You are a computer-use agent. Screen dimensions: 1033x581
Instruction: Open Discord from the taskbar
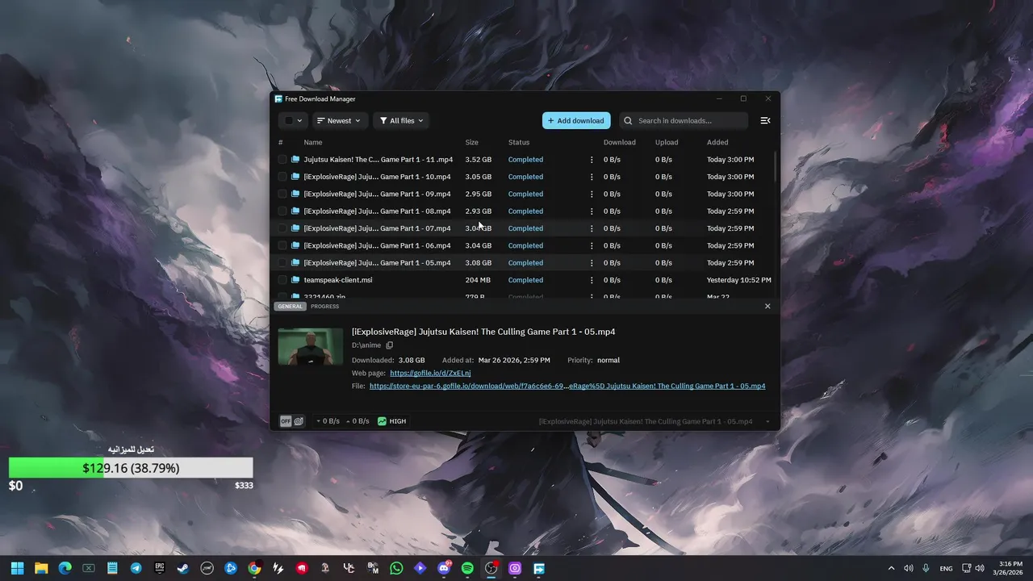tap(444, 568)
